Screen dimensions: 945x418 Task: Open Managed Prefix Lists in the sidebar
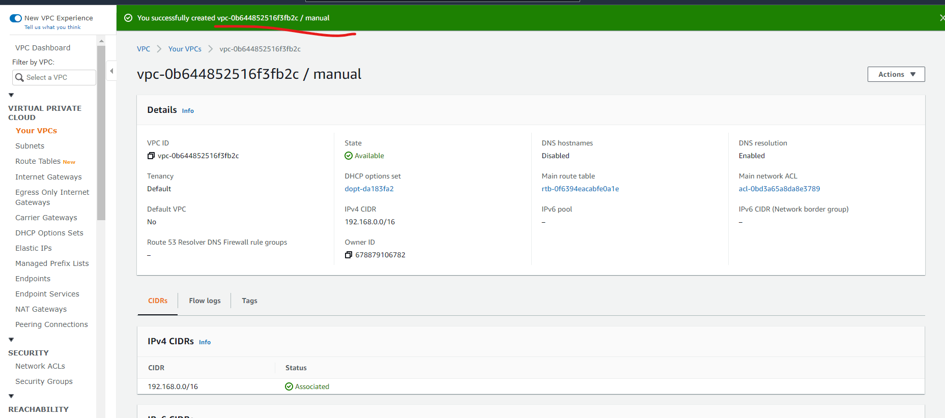click(52, 263)
